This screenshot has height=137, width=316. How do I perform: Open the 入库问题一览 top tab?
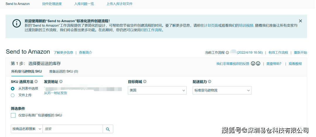(x=84, y=4)
